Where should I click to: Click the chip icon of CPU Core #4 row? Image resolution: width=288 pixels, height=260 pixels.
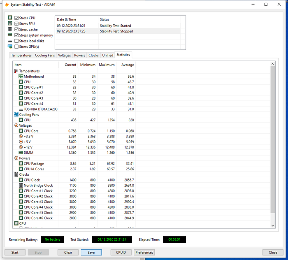point(21,104)
